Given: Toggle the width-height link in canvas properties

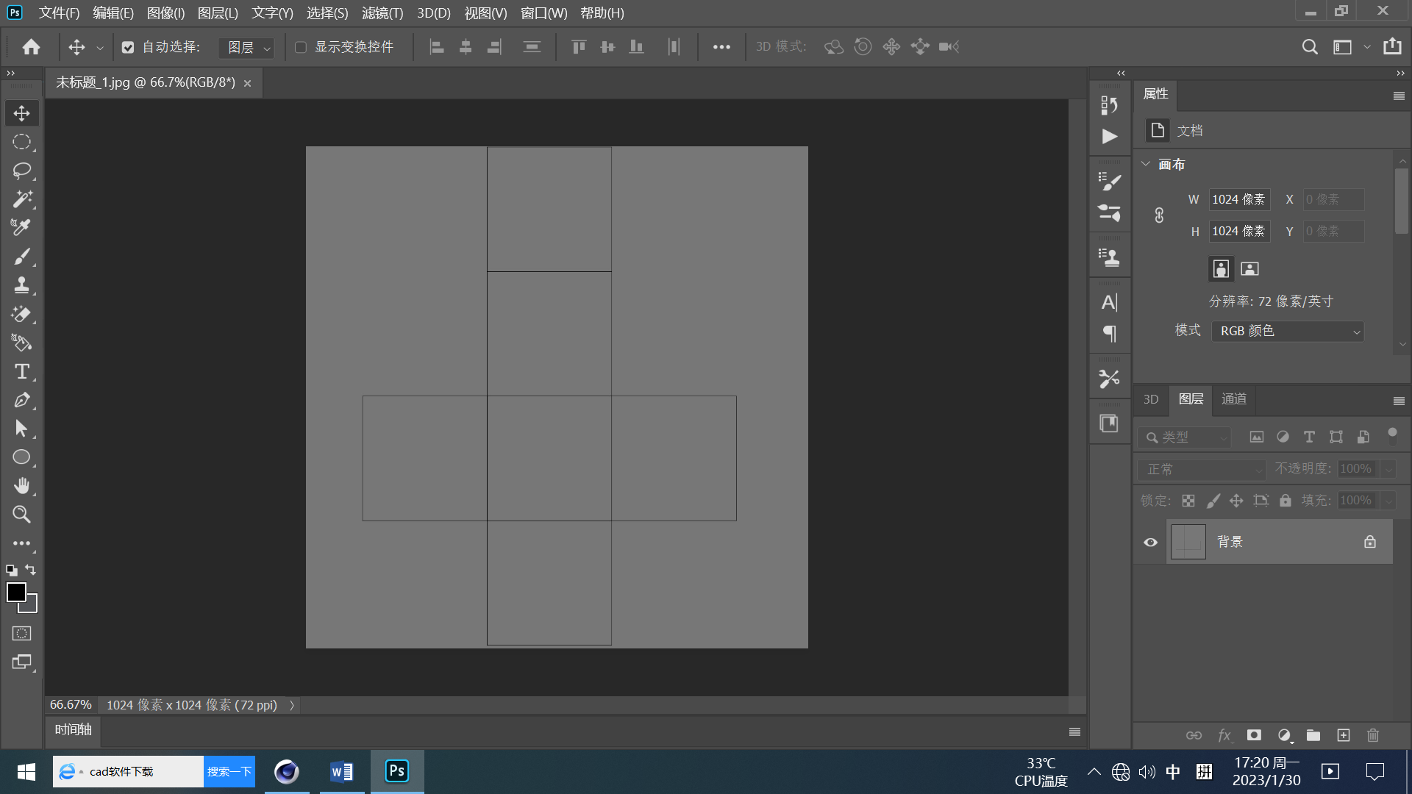Looking at the screenshot, I should tap(1159, 215).
